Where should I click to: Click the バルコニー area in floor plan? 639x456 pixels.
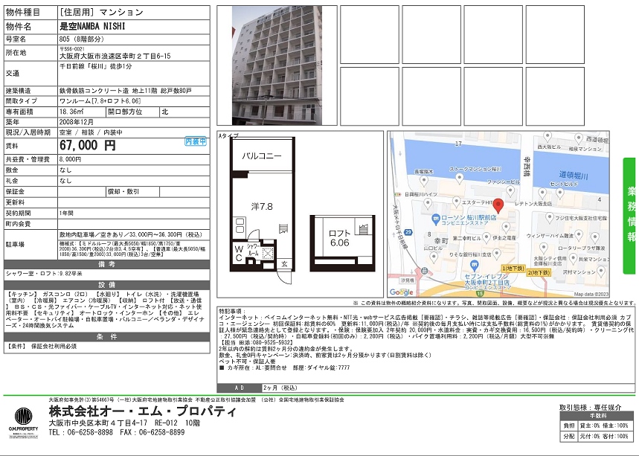[x=260, y=157]
